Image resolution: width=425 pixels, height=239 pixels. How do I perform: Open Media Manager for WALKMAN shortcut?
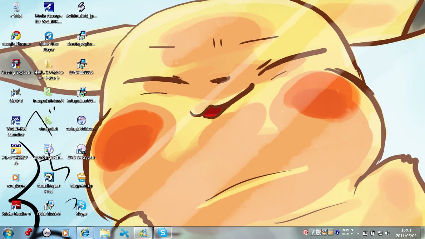(x=48, y=13)
